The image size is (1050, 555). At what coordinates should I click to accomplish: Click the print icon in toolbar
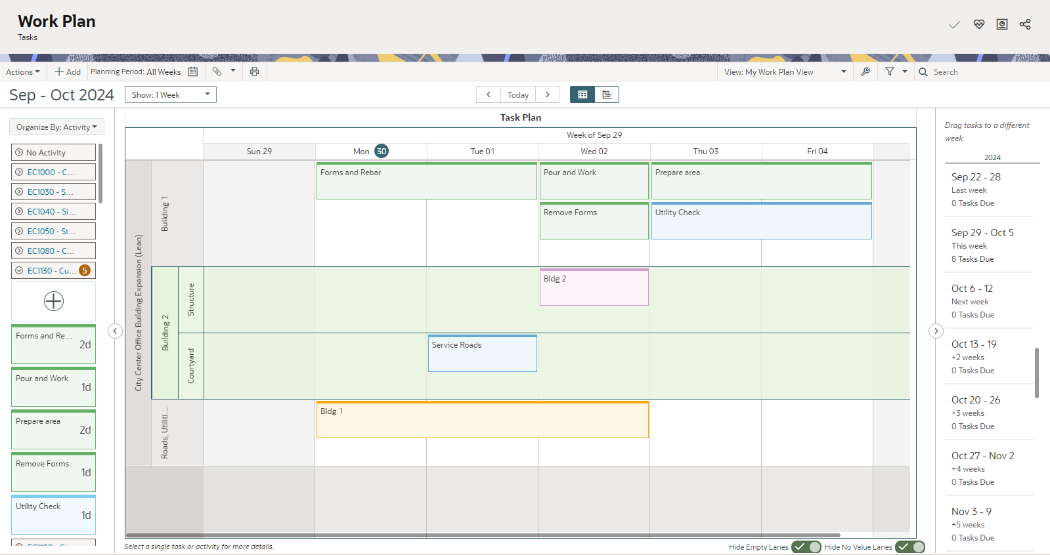[x=254, y=72]
